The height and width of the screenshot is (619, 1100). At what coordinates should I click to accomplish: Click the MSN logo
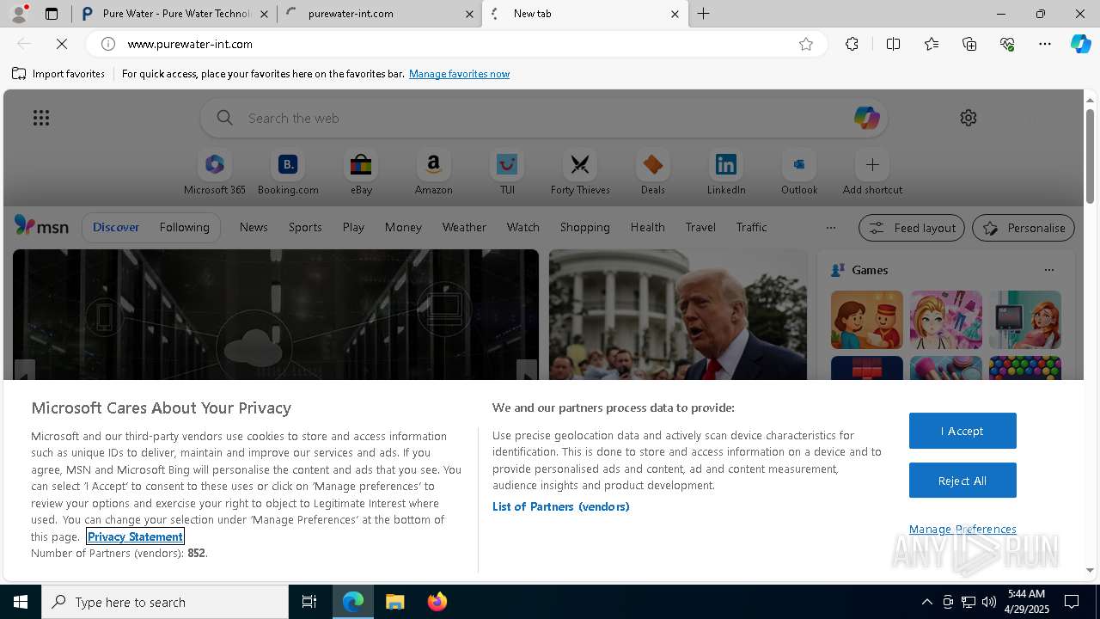[41, 226]
